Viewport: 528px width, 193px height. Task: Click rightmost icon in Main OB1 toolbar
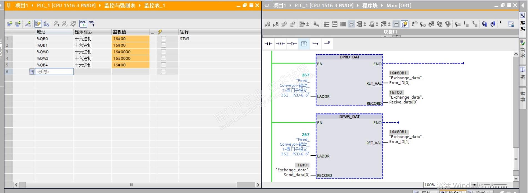tap(511, 24)
